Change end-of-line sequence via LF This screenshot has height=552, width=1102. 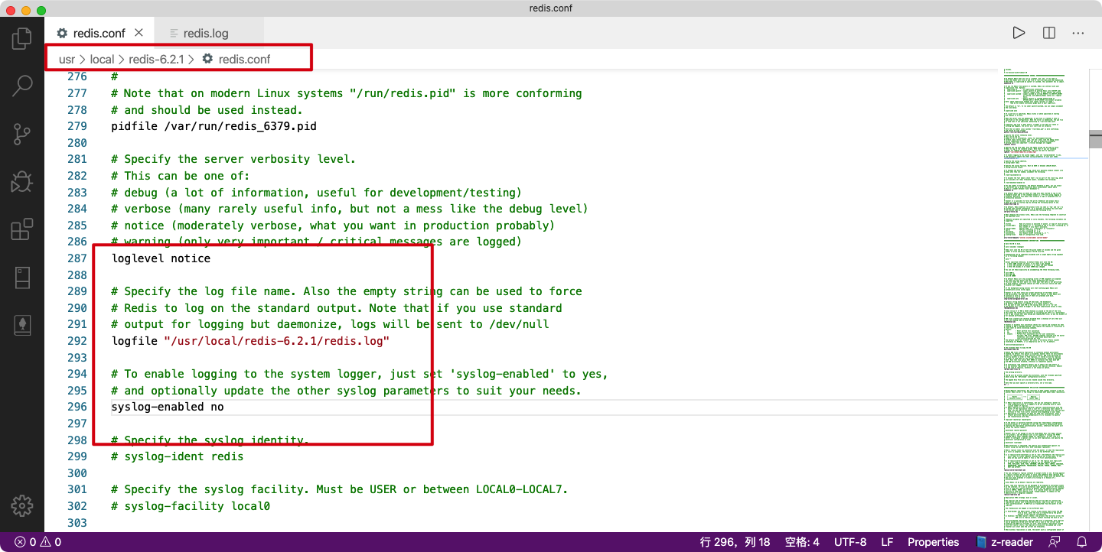887,542
